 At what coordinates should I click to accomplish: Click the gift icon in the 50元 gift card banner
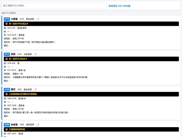[7, 59]
